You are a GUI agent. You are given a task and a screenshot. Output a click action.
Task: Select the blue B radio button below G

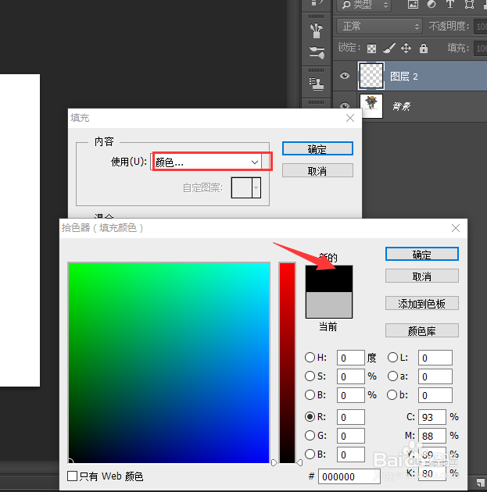click(x=310, y=454)
